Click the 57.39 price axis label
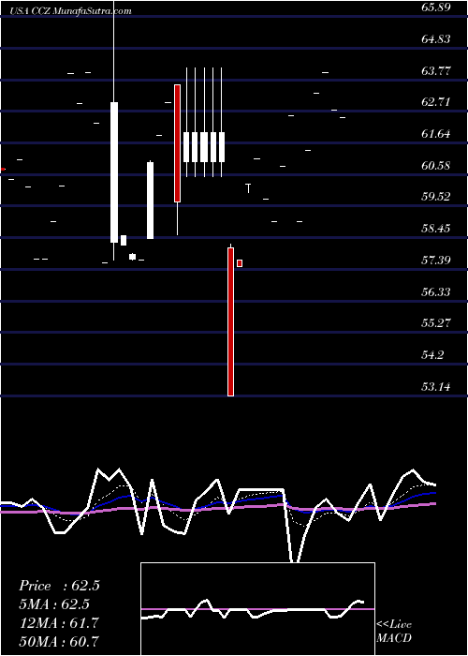This screenshot has width=468, height=656. [x=436, y=261]
